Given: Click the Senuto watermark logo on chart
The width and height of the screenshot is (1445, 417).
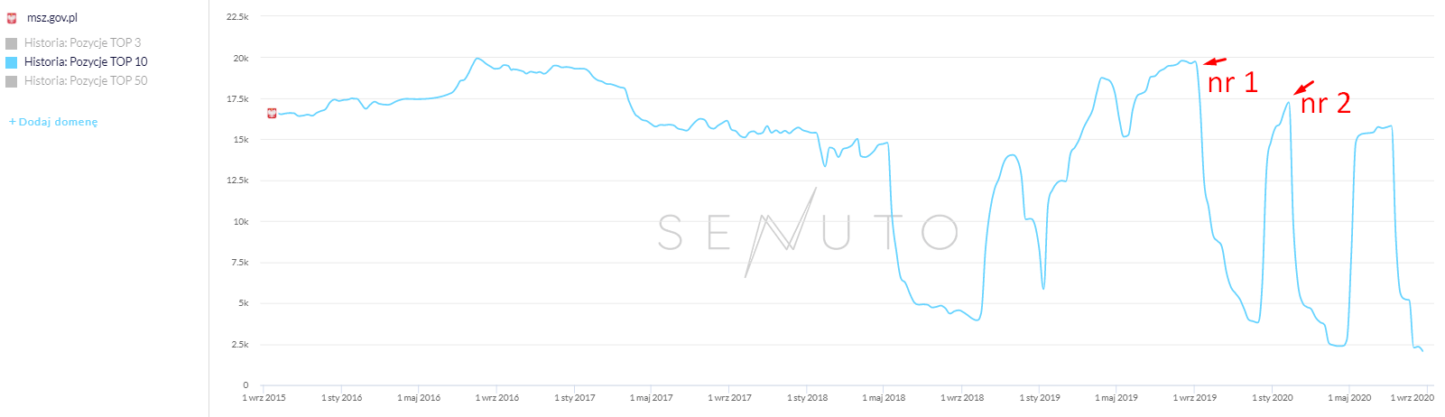Looking at the screenshot, I should 807,232.
